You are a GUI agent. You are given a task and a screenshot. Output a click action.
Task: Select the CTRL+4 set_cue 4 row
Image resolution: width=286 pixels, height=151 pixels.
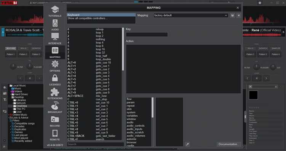pyautogui.click(x=94, y=116)
